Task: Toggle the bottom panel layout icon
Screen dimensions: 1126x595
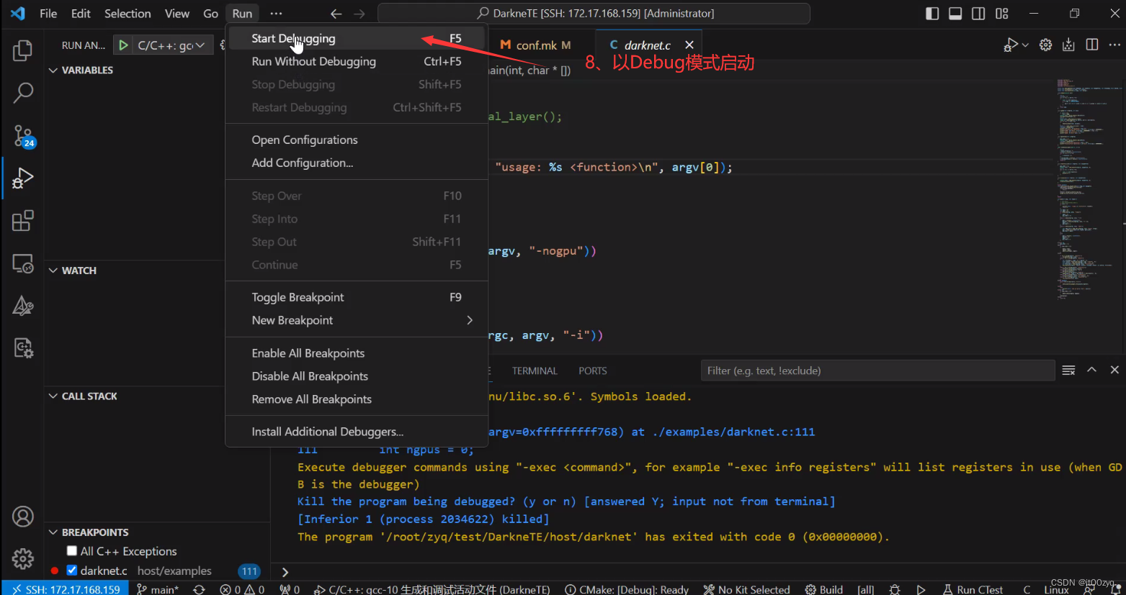Action: point(955,14)
